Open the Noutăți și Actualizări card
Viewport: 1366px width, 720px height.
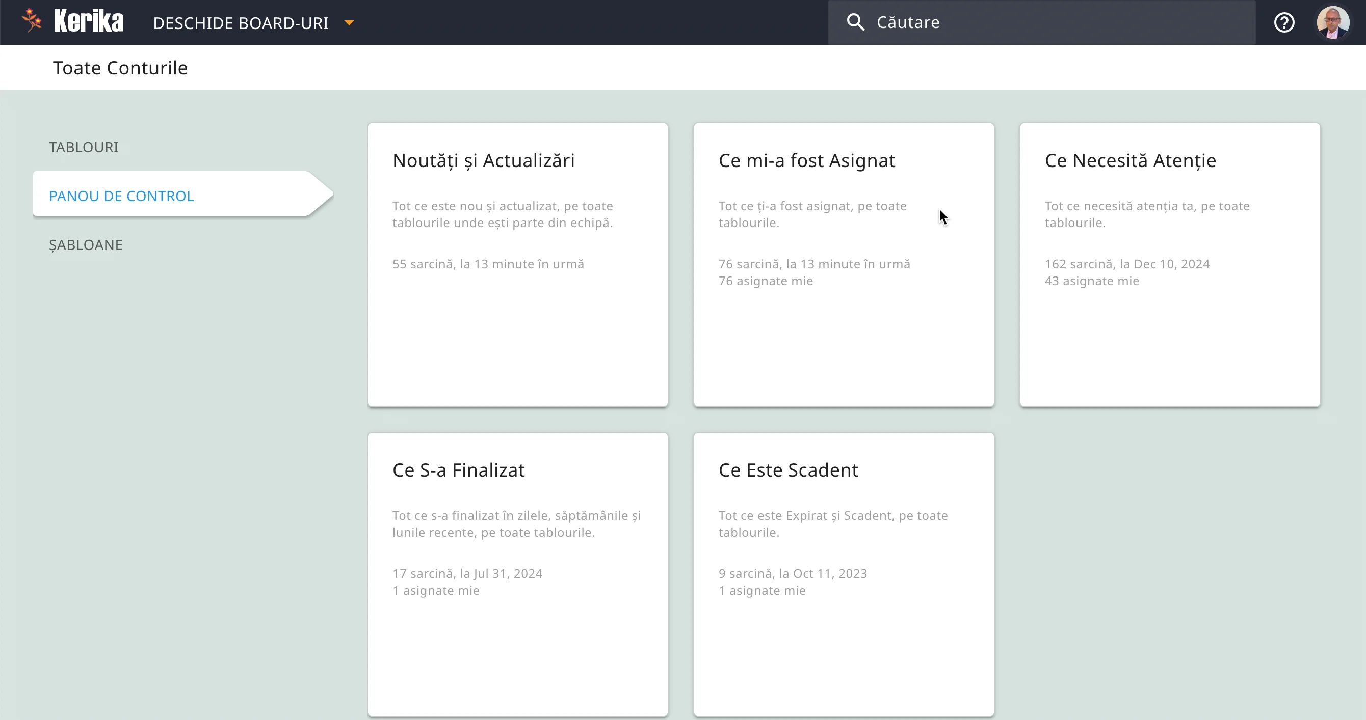coord(517,265)
